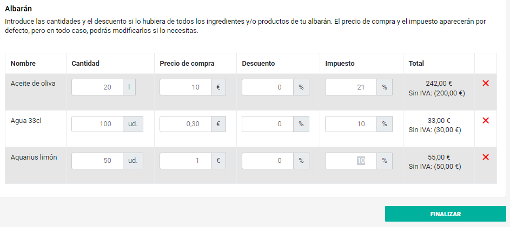Screen dimensions: 510x227
Task: Remove the Aceite de oliva row
Action: (x=485, y=83)
